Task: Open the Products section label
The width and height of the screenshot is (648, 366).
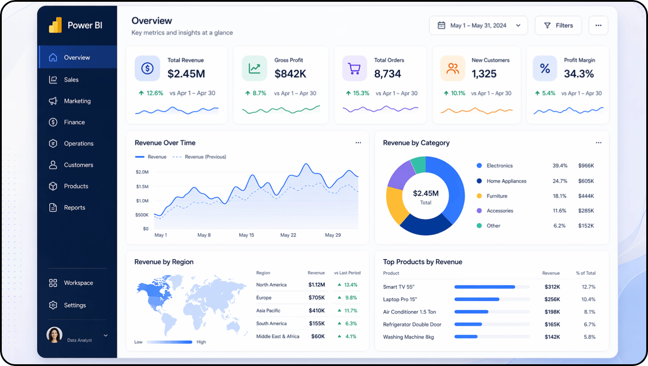Action: [x=76, y=186]
